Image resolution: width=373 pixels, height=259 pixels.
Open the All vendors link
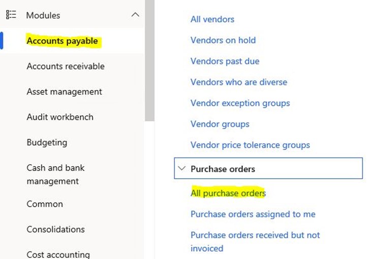click(x=212, y=19)
